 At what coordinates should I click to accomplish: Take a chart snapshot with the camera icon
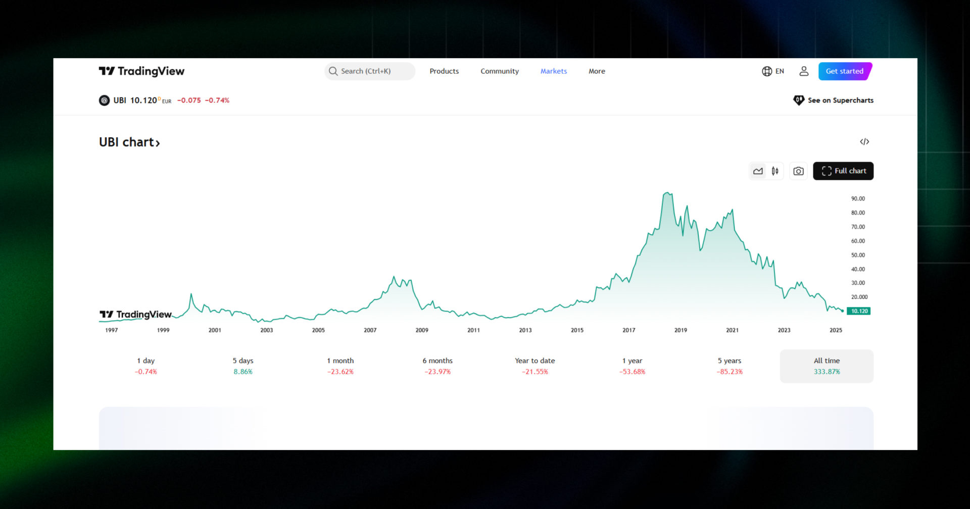pyautogui.click(x=798, y=171)
